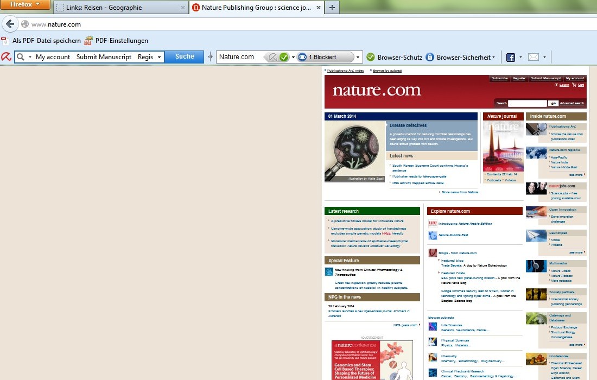Click the toolbar resize handle beside Suche
This screenshot has height=380, width=597.
[x=210, y=57]
